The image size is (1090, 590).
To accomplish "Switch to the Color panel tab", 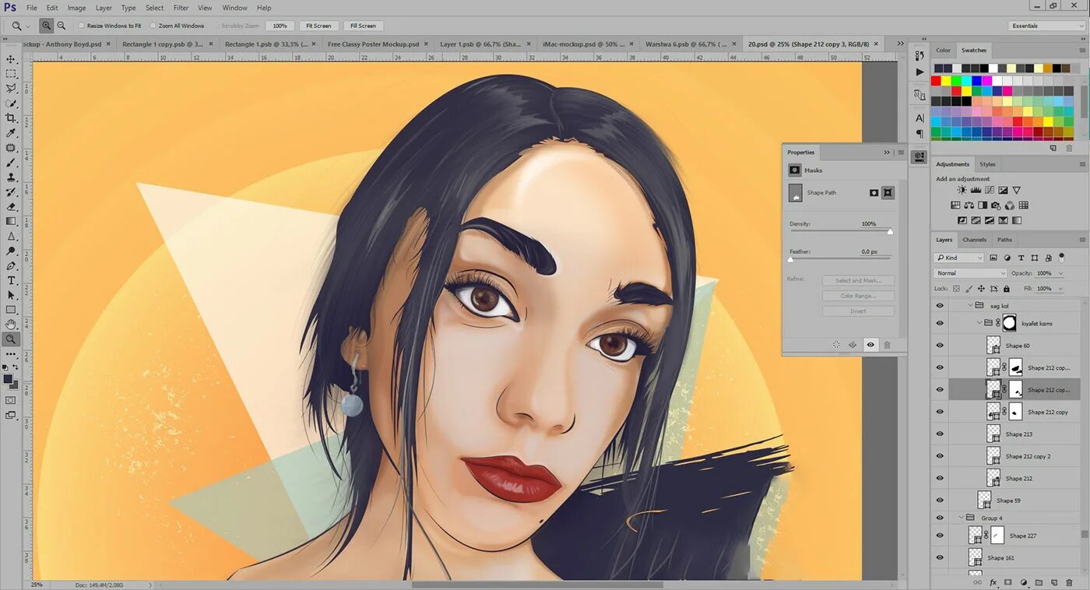I will pos(944,51).
